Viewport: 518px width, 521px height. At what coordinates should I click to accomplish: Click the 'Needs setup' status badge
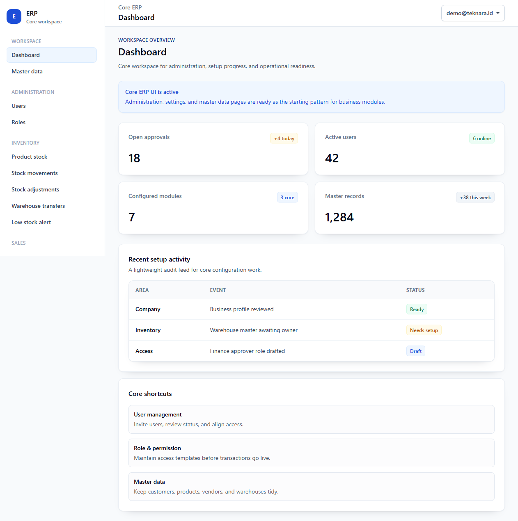pos(424,330)
